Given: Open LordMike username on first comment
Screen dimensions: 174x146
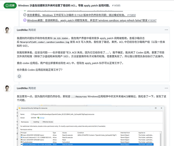Looking at the screenshot, I should [x=22, y=30].
